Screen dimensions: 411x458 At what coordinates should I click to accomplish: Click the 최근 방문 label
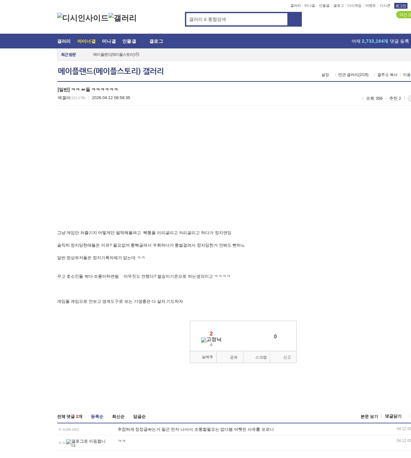pos(68,55)
